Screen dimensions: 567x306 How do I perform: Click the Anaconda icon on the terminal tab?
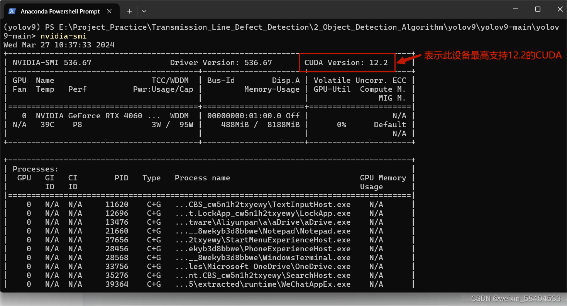point(12,11)
